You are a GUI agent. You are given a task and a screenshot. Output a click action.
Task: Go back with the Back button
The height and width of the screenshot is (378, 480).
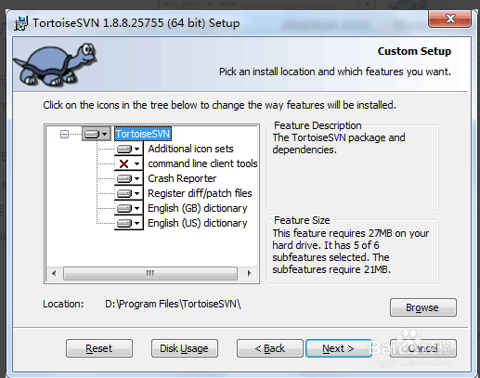270,348
